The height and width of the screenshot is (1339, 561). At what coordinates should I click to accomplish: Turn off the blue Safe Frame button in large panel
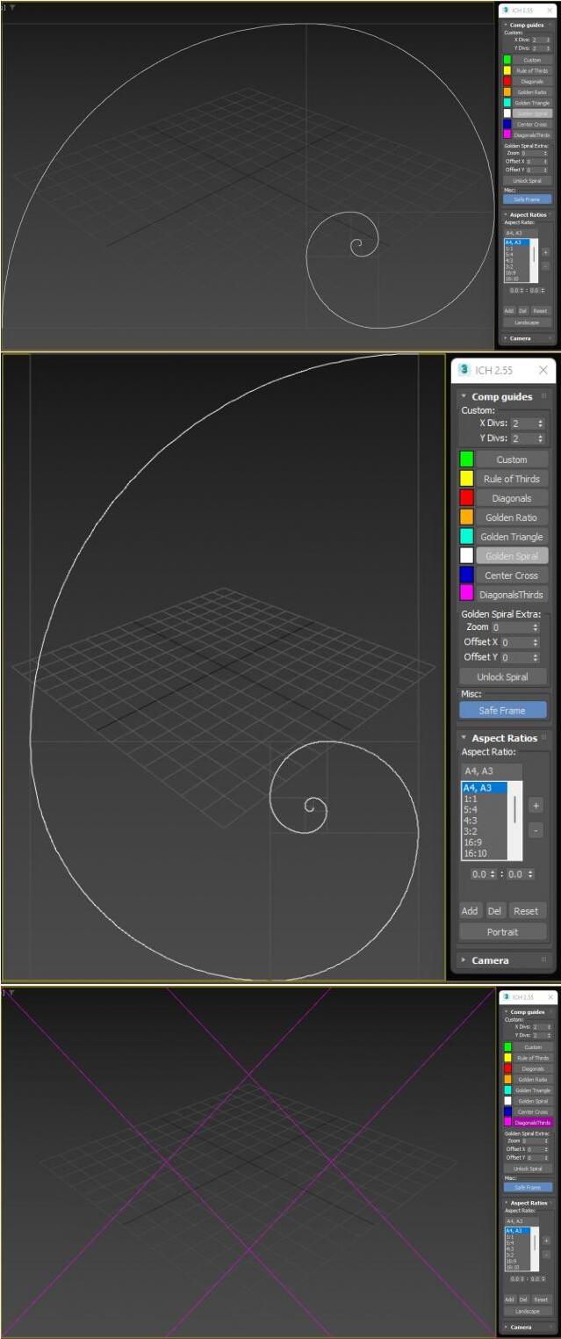(503, 710)
